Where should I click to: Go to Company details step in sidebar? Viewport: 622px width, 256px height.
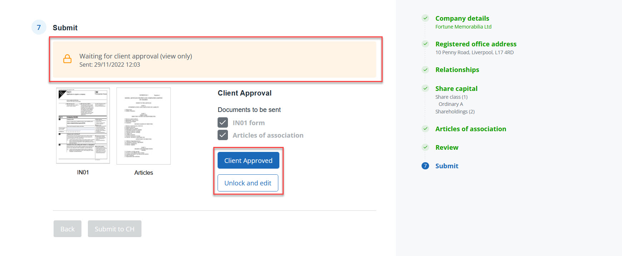462,18
